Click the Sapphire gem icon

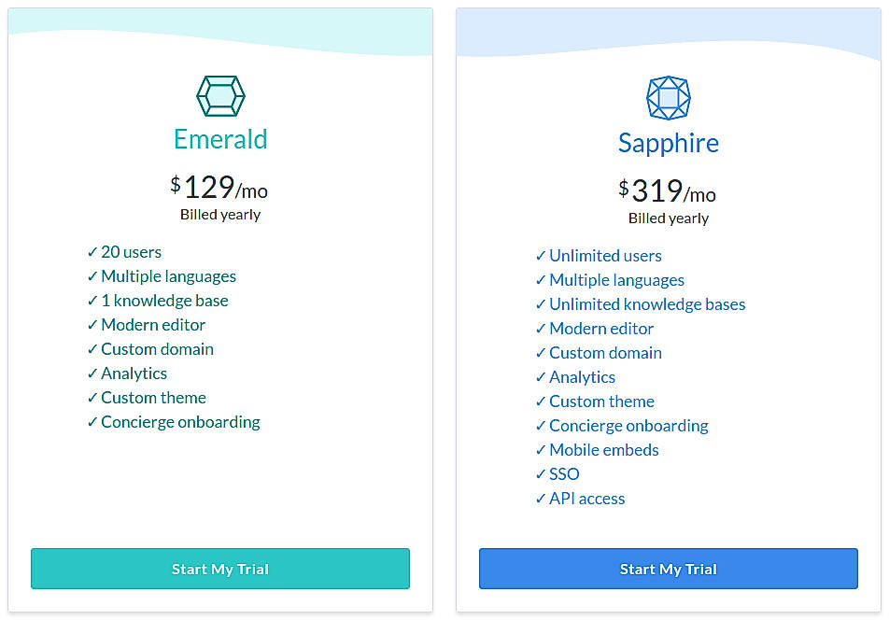pos(669,97)
